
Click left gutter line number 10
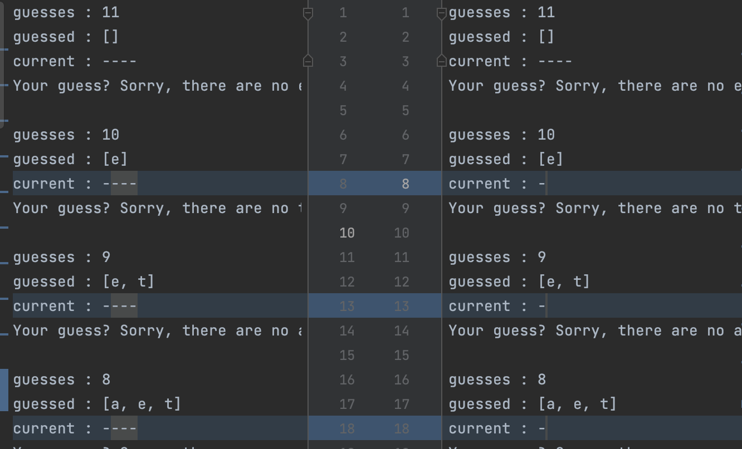point(346,233)
